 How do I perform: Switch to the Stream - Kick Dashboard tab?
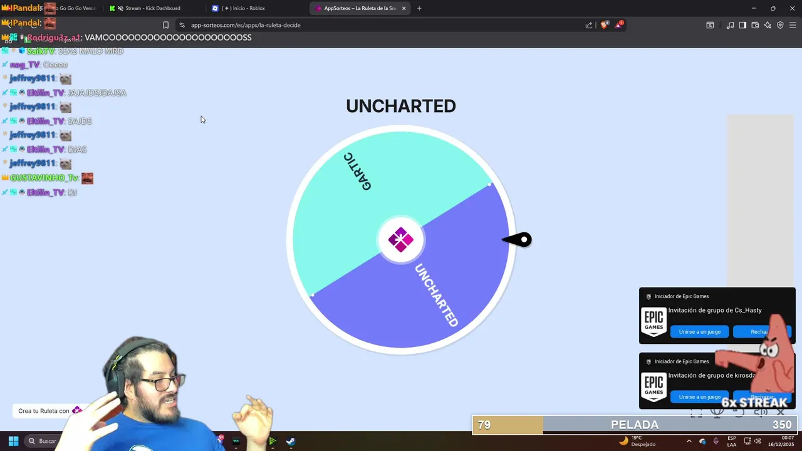(x=152, y=8)
